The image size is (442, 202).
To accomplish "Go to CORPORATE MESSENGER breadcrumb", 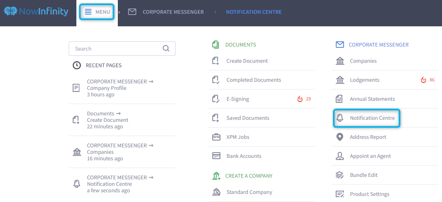I will pos(173,12).
